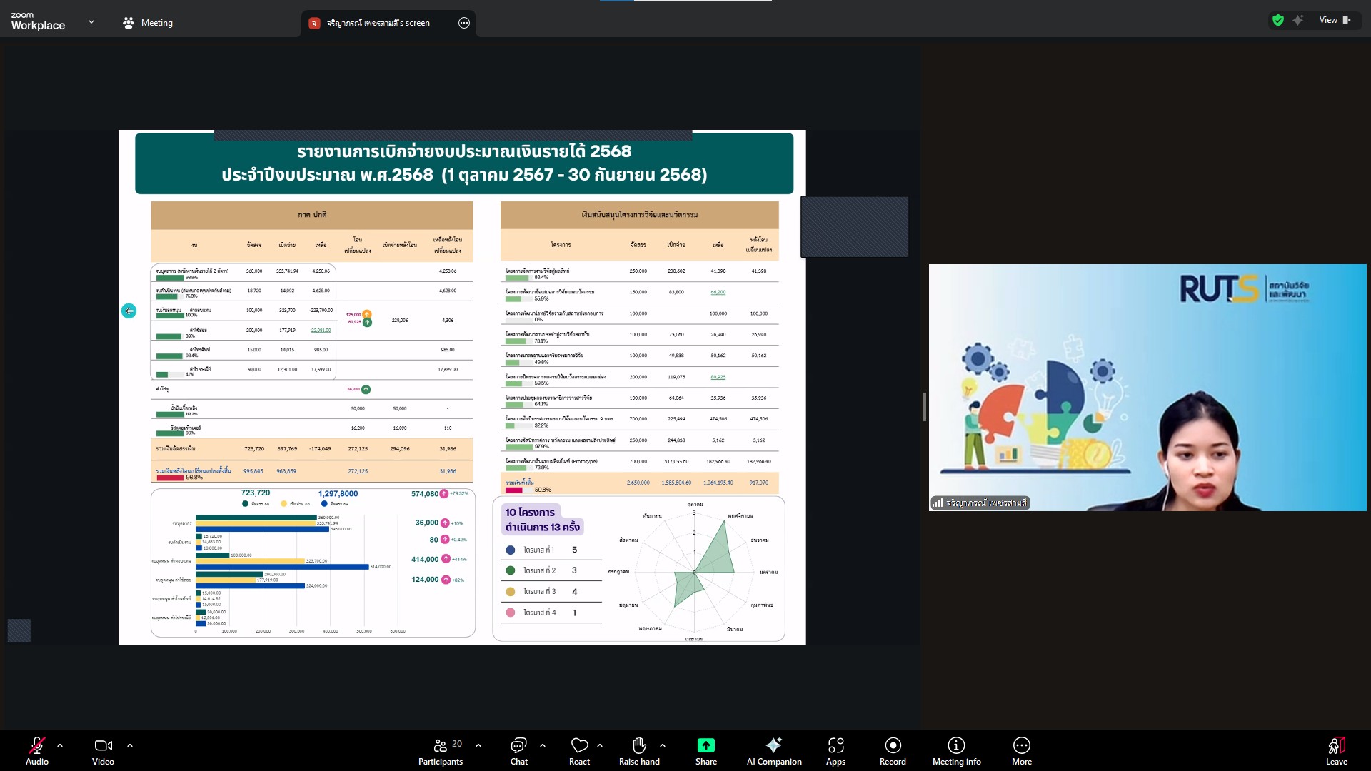Expand audio settings arrow
1371x771 pixels.
60,745
